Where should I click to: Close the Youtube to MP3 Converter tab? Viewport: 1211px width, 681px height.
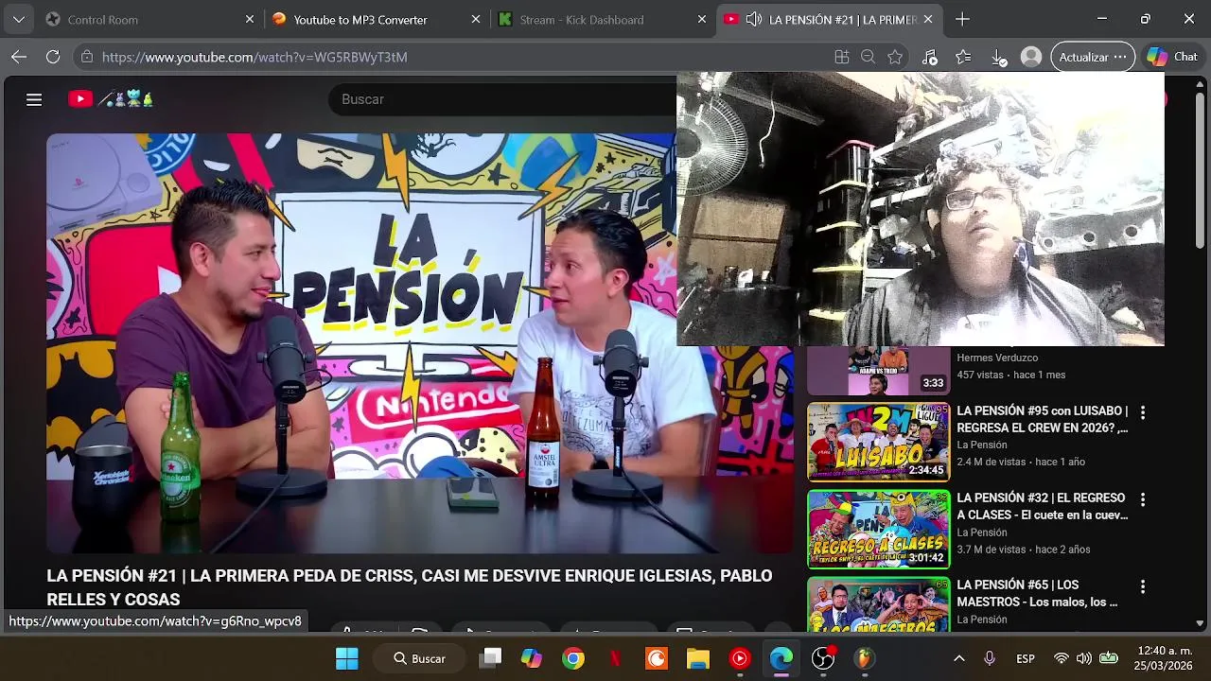pyautogui.click(x=476, y=19)
